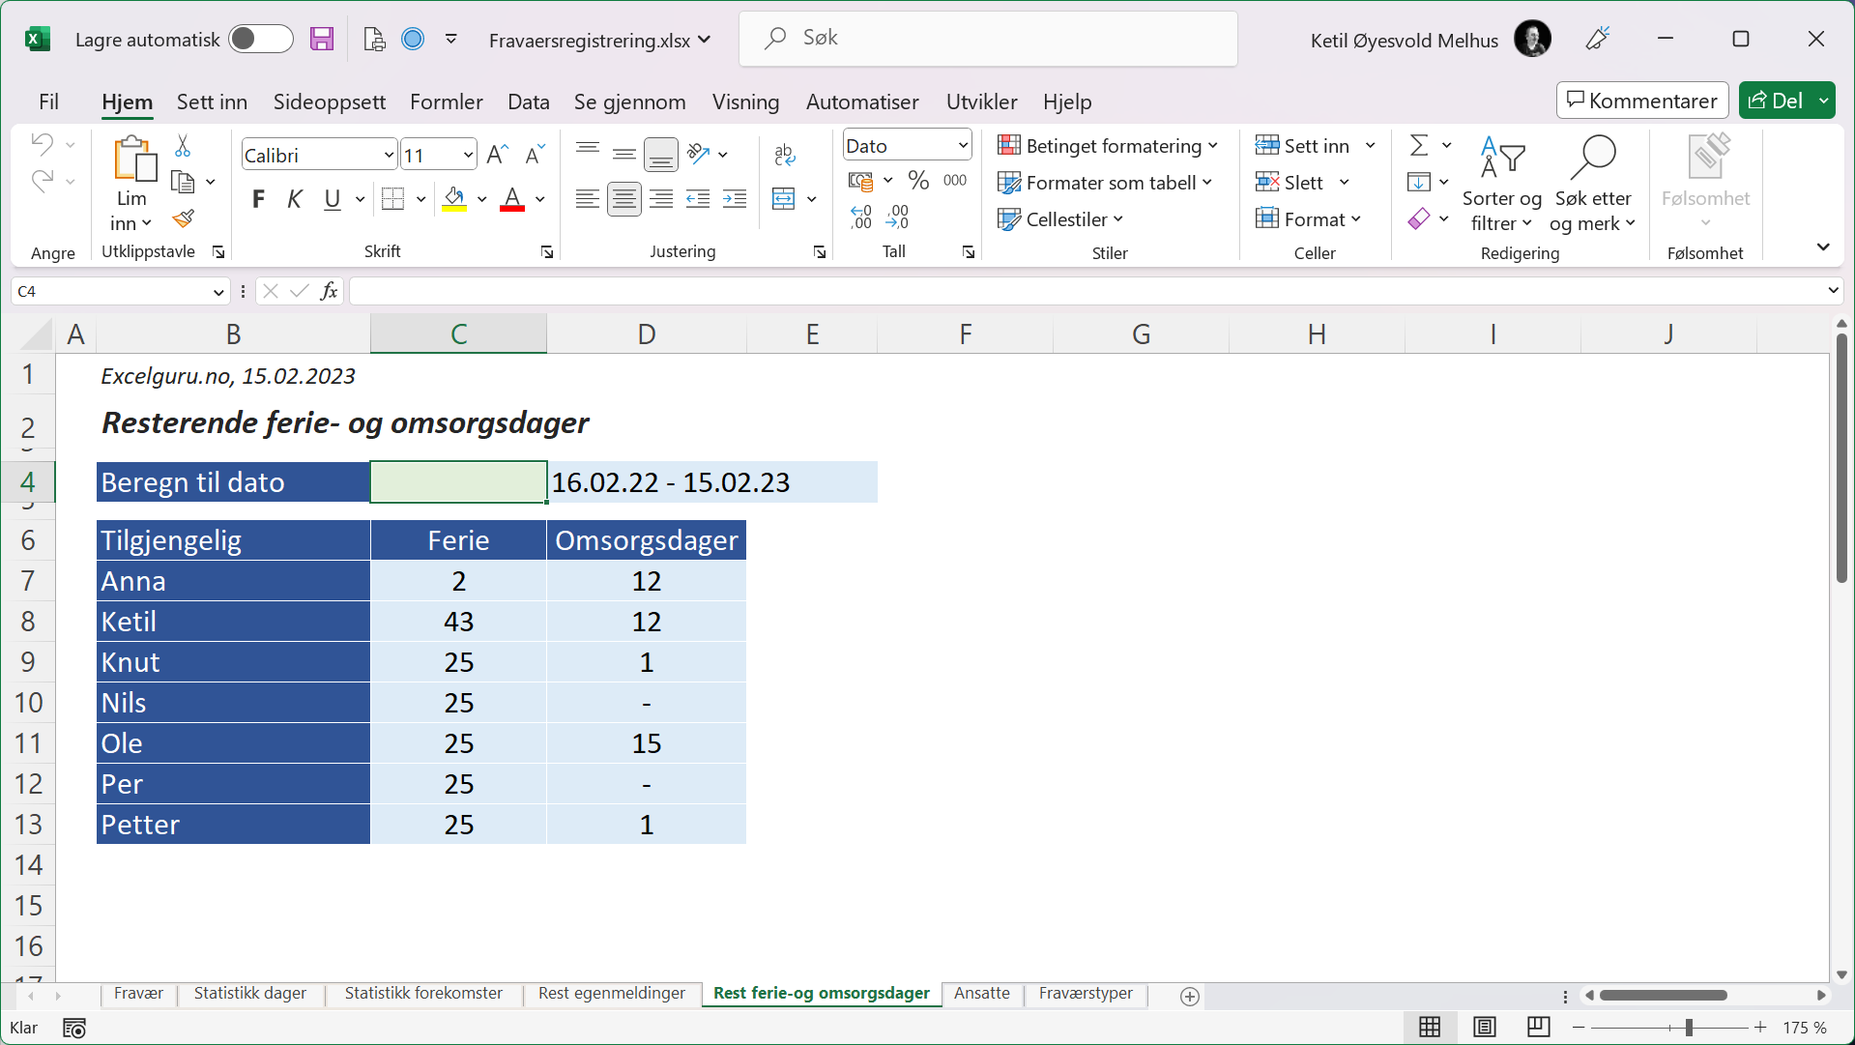Click the accessibility status bar icon
This screenshot has height=1045, width=1855.
(74, 1028)
